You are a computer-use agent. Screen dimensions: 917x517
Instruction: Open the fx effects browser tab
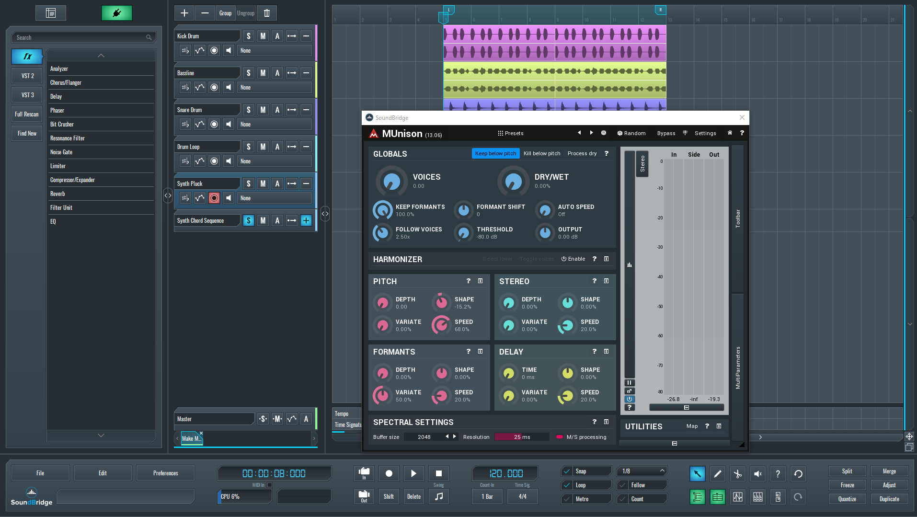click(x=27, y=57)
